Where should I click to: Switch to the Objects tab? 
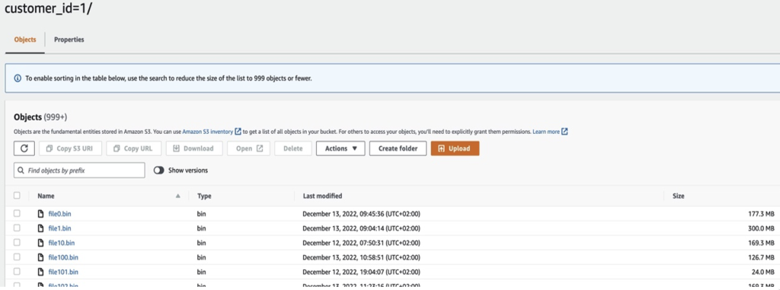coord(25,40)
